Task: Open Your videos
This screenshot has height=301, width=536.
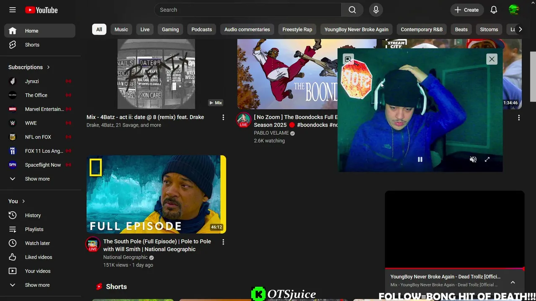Action: (x=40, y=271)
